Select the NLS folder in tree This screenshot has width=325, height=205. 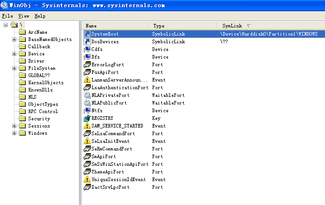point(33,97)
